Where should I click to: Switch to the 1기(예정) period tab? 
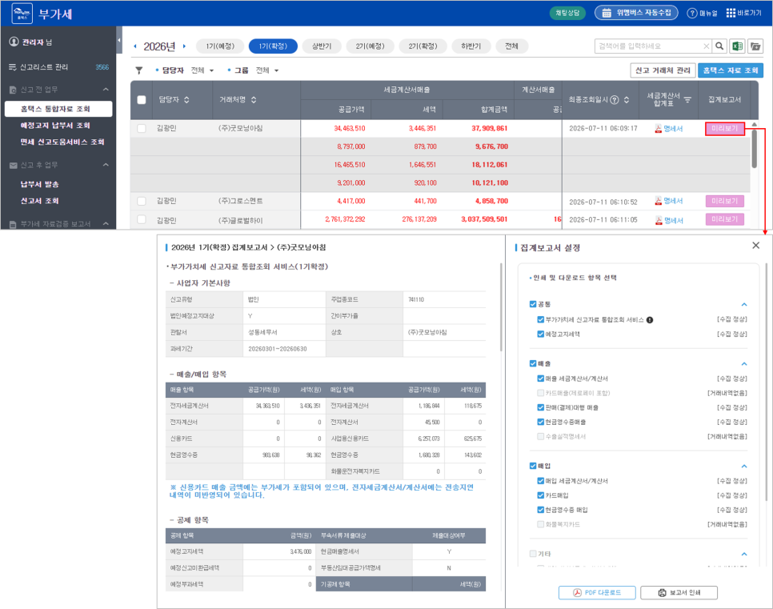coord(220,46)
